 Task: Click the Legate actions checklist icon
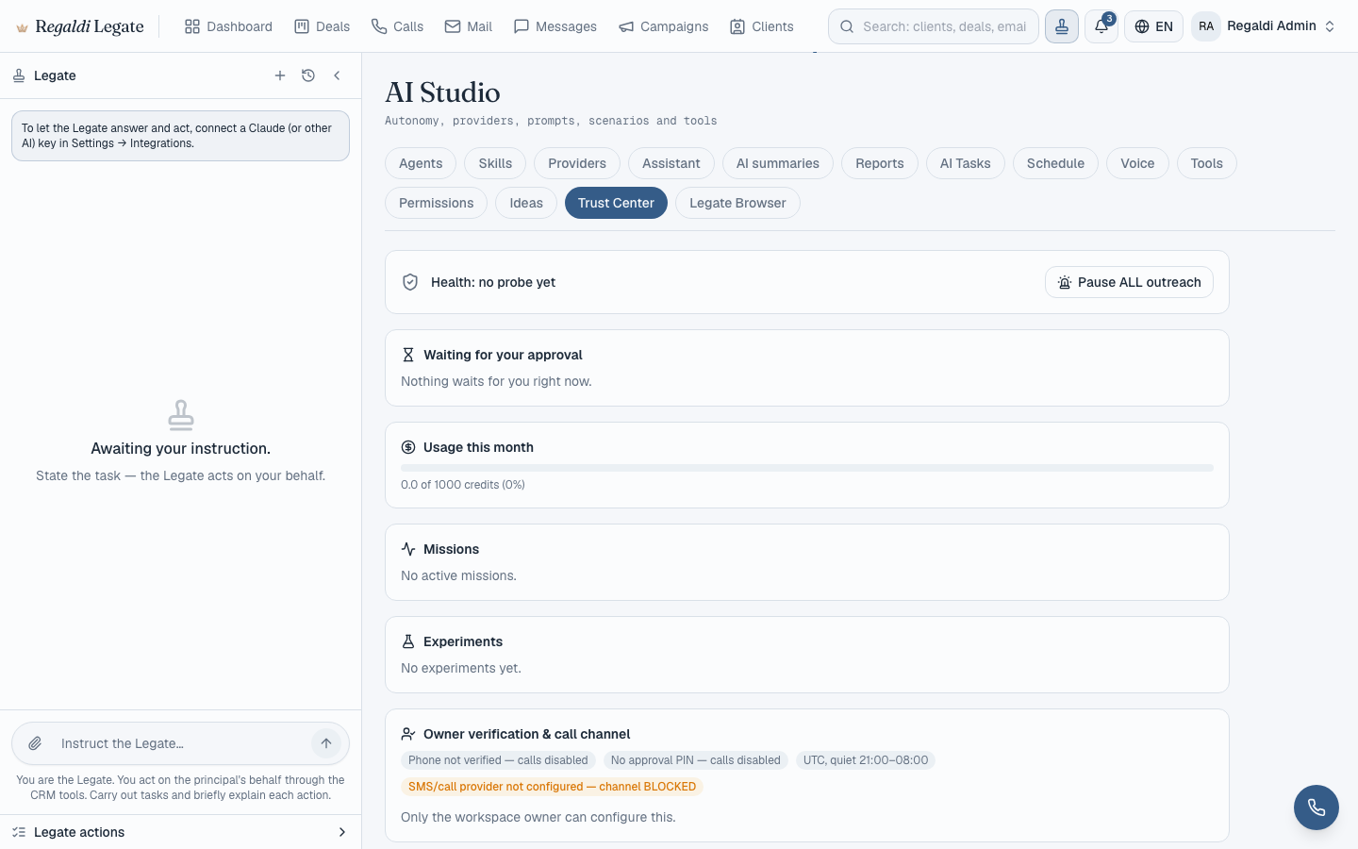(19, 832)
